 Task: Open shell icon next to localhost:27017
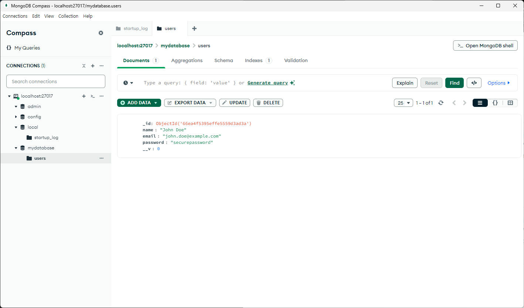coord(93,96)
